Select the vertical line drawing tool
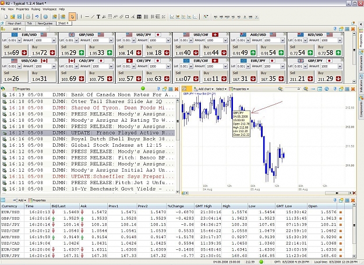Screen dimensions: 364x265 coord(81,17)
